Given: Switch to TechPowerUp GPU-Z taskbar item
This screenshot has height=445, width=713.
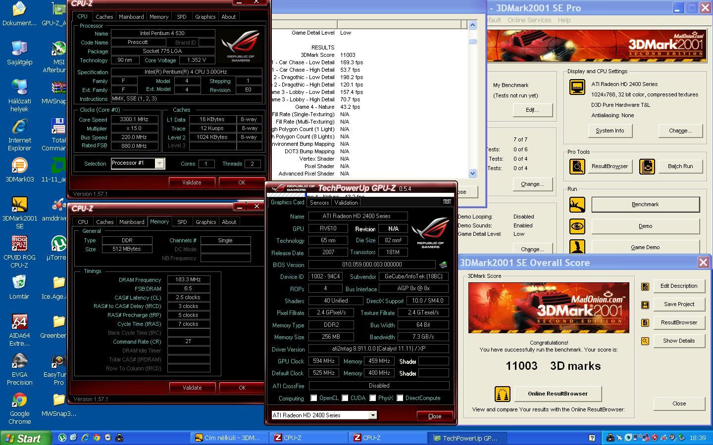Looking at the screenshot, I should click(x=468, y=438).
